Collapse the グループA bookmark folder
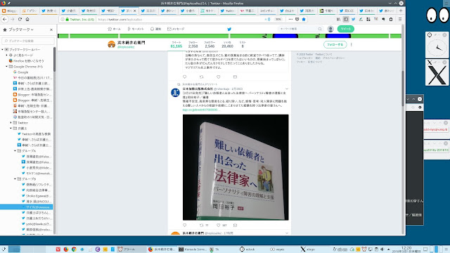The image size is (450, 253). [15, 151]
